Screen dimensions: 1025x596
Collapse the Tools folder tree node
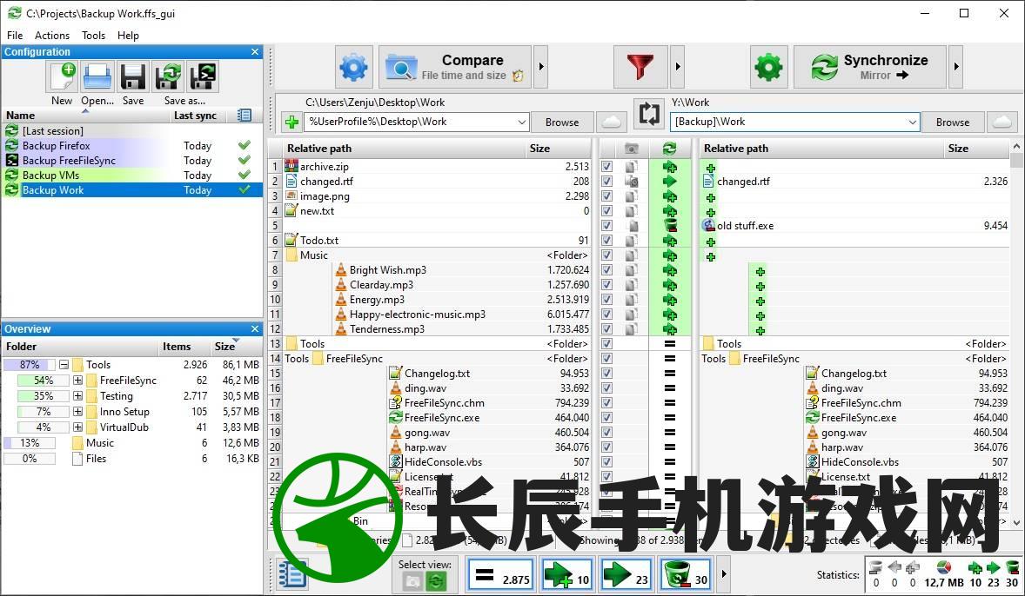(64, 365)
